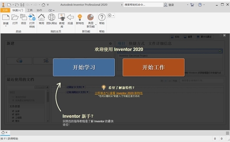The height and width of the screenshot is (142, 230).
Task: Select the 所有最近使用的文档 radio button
Action: pyautogui.click(x=13, y=101)
